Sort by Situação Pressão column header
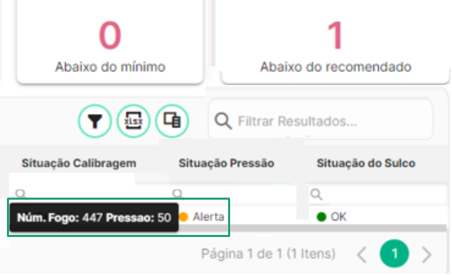 (226, 163)
